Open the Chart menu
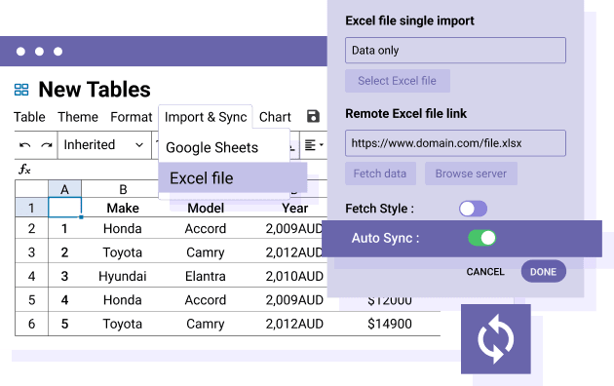The height and width of the screenshot is (386, 614). (x=275, y=117)
